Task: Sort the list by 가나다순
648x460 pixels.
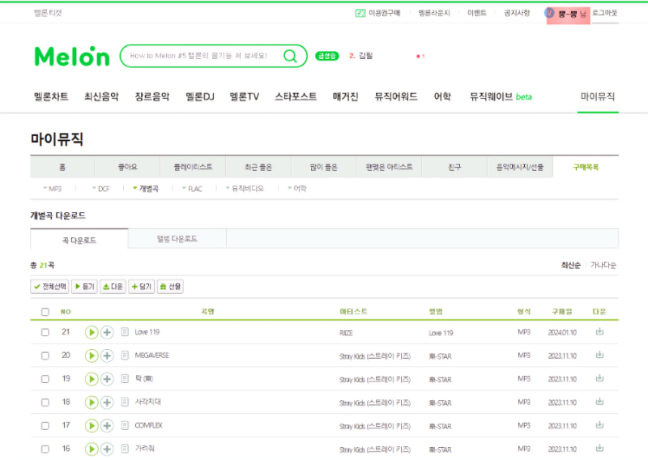Action: click(603, 266)
